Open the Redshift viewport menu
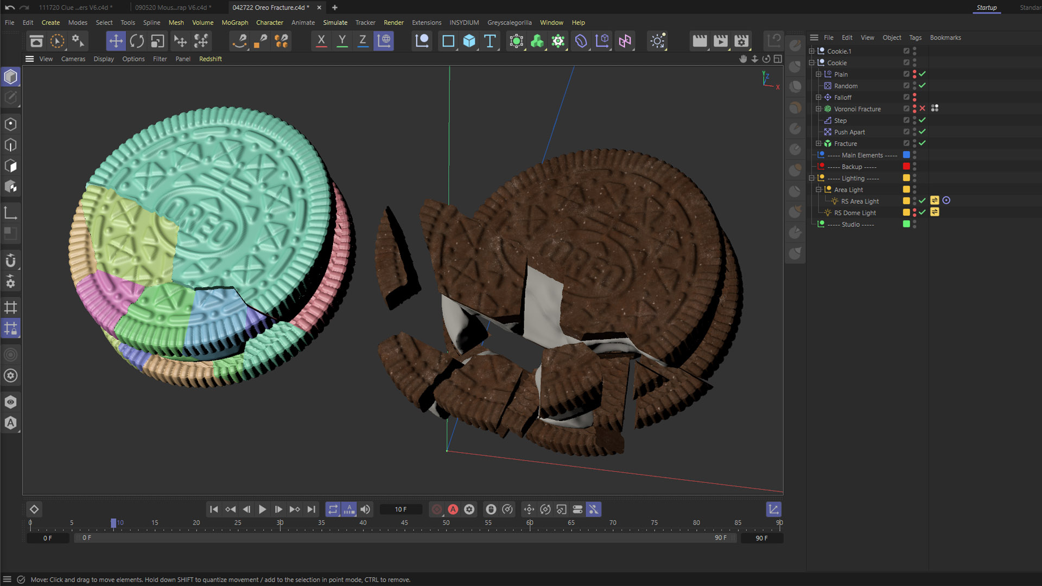 [210, 59]
